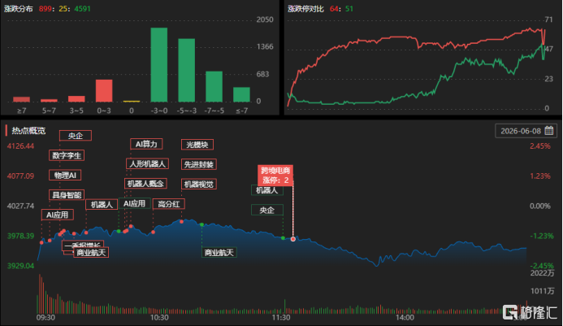The height and width of the screenshot is (326, 563).
Task: Click the limit-up count 64
Action: coord(334,9)
